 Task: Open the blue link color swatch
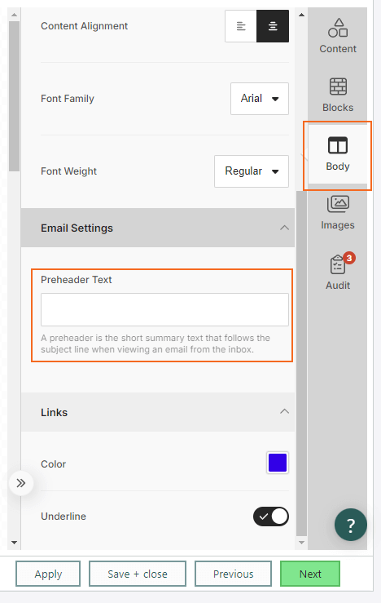[x=278, y=463]
